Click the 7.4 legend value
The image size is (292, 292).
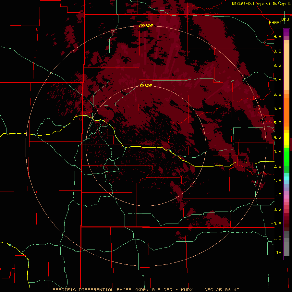tap(277, 80)
